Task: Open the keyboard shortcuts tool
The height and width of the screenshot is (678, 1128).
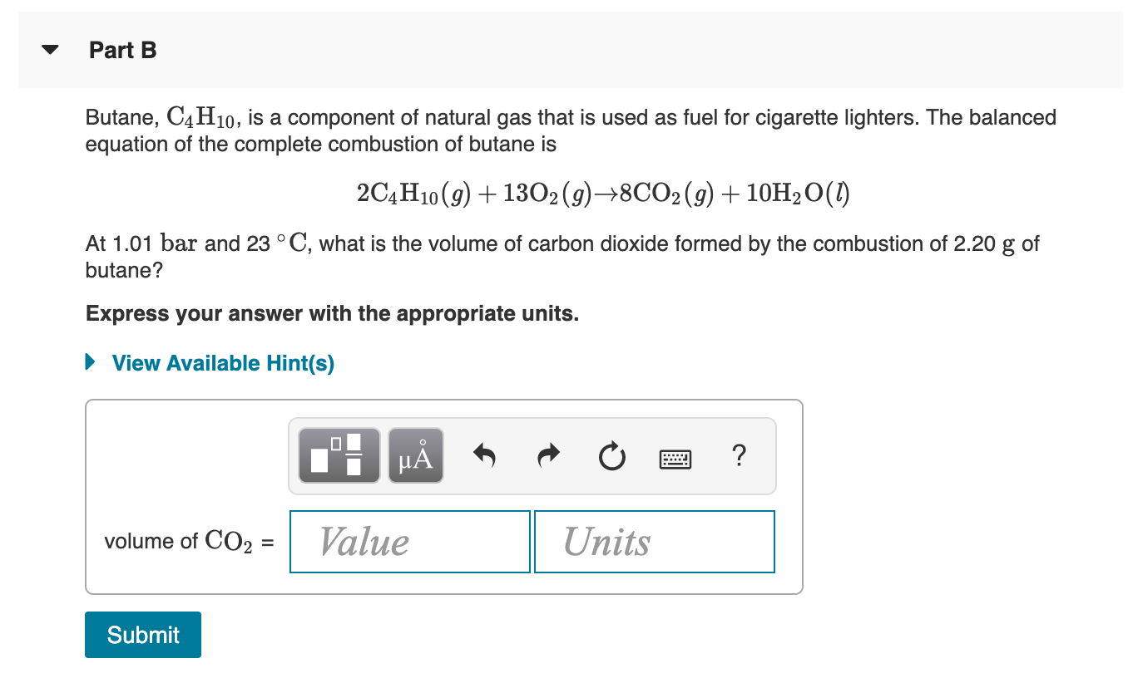Action: click(675, 456)
